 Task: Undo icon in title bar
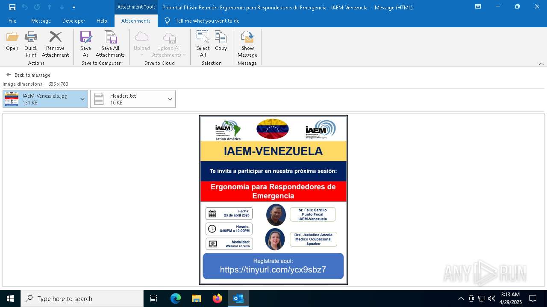25,7
